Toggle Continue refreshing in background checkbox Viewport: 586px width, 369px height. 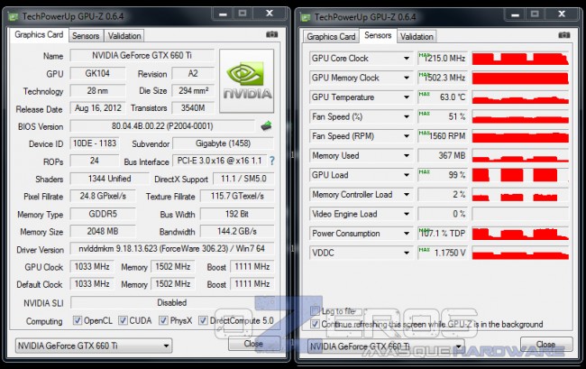(x=315, y=324)
